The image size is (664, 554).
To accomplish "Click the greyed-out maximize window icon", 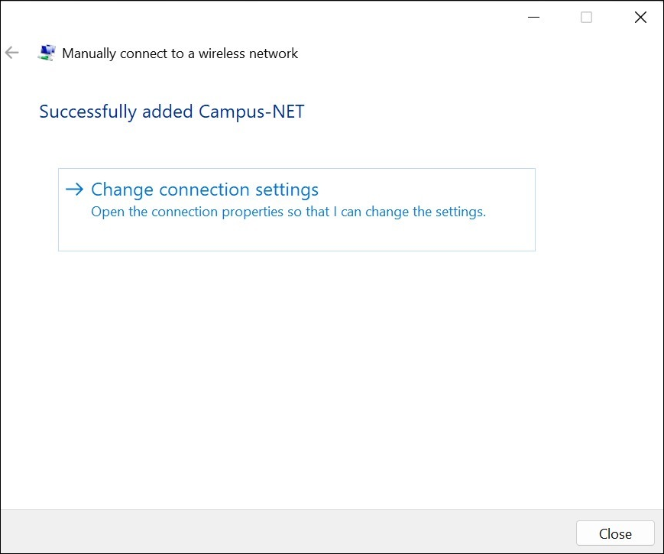I will coord(586,17).
